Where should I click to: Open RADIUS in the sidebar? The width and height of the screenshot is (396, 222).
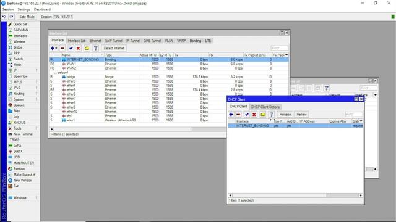[19, 123]
